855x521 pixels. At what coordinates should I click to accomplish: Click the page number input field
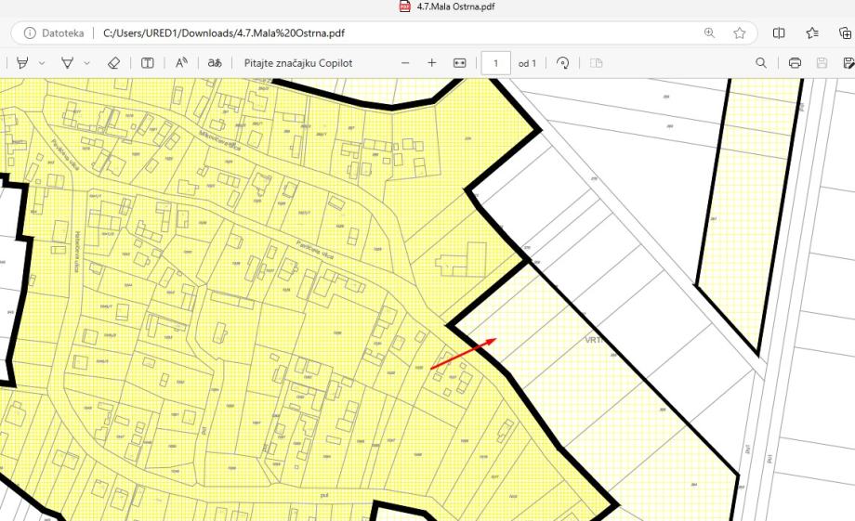coord(496,63)
